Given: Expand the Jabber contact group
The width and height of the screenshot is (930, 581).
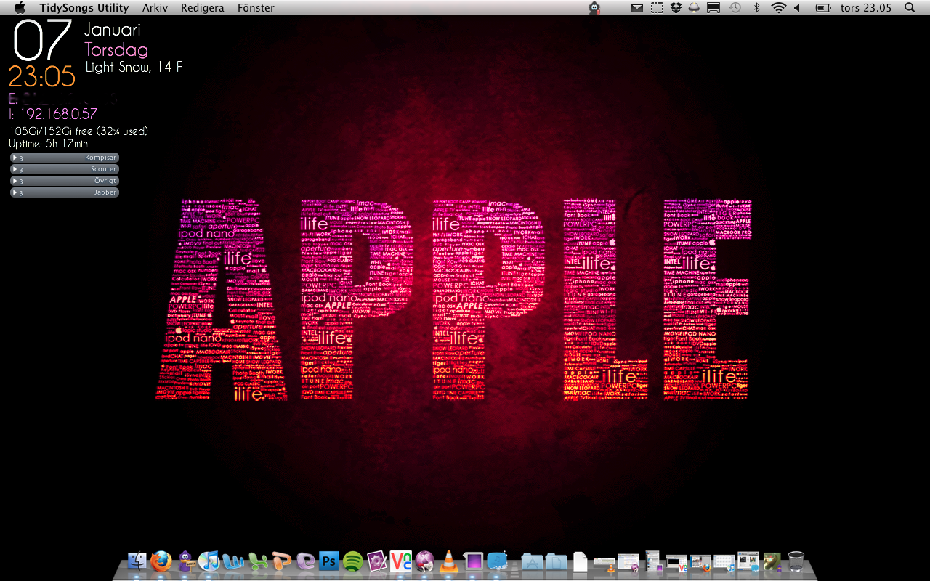Looking at the screenshot, I should 64,192.
